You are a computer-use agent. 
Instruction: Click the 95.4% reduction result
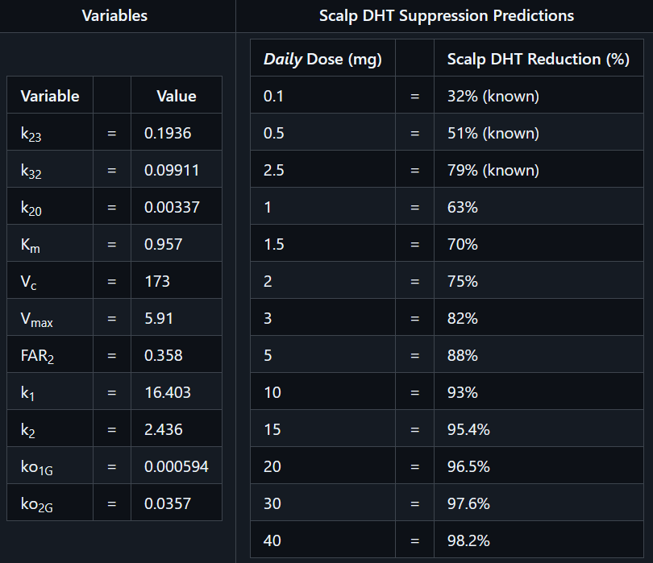(x=468, y=430)
